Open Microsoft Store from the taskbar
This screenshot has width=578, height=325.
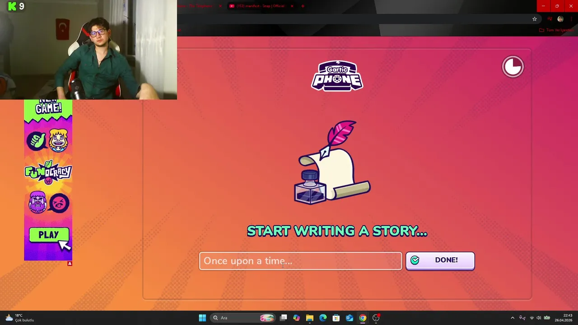pos(336,318)
